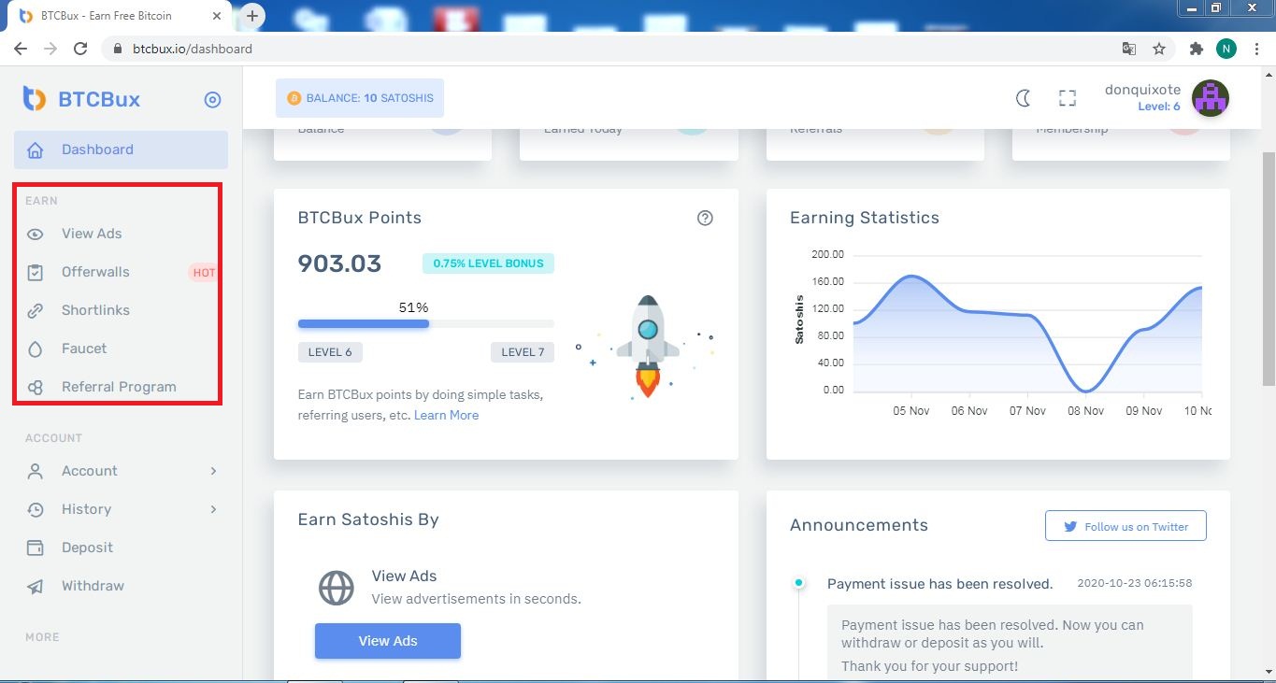
Task: Open the browser Extensions puzzle icon
Action: (x=1196, y=49)
